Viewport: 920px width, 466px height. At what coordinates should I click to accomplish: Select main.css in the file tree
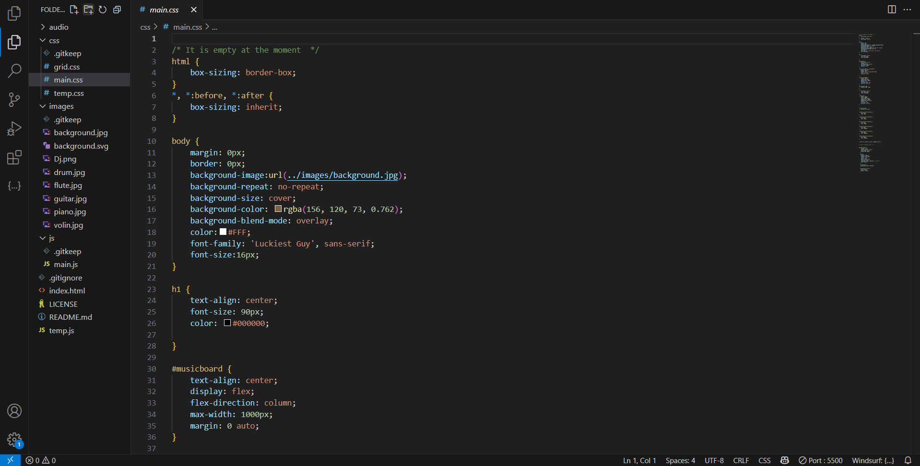pos(79,80)
